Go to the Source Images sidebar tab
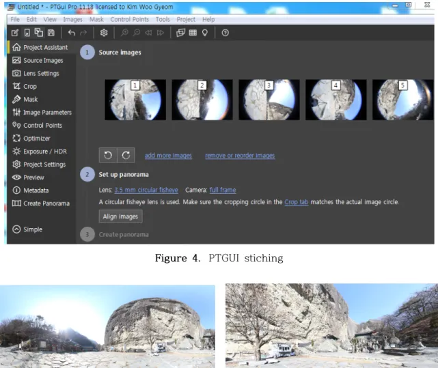Viewport: 438px width, 368px height. click(42, 60)
